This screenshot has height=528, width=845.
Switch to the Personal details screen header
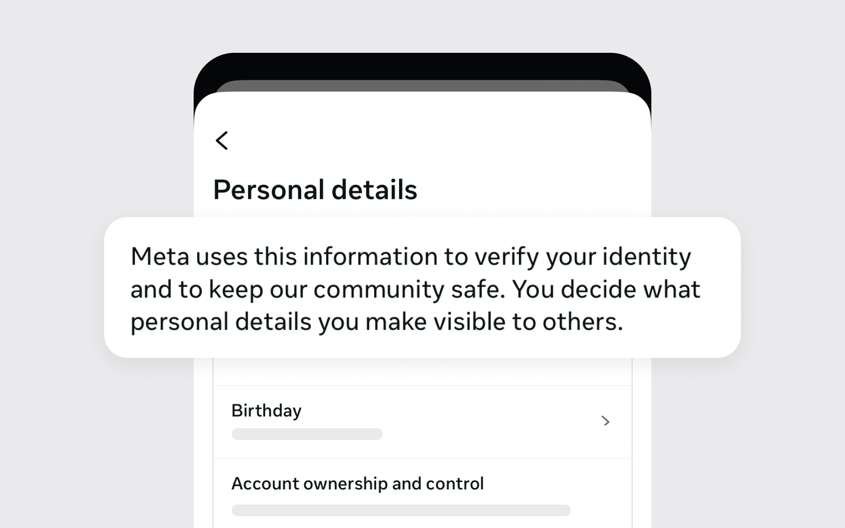315,190
